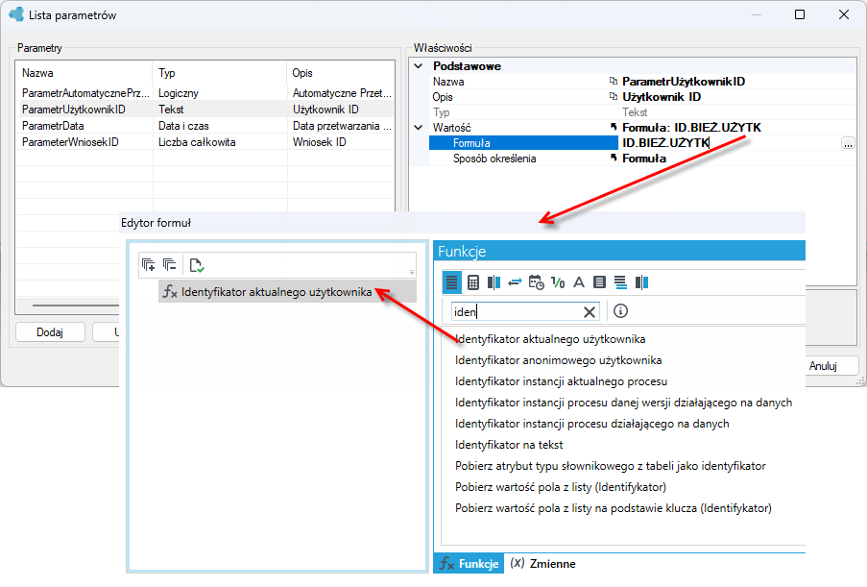Click the reset marker icon next to Wartość
Screen dimensions: 867x587
pyautogui.click(x=614, y=127)
